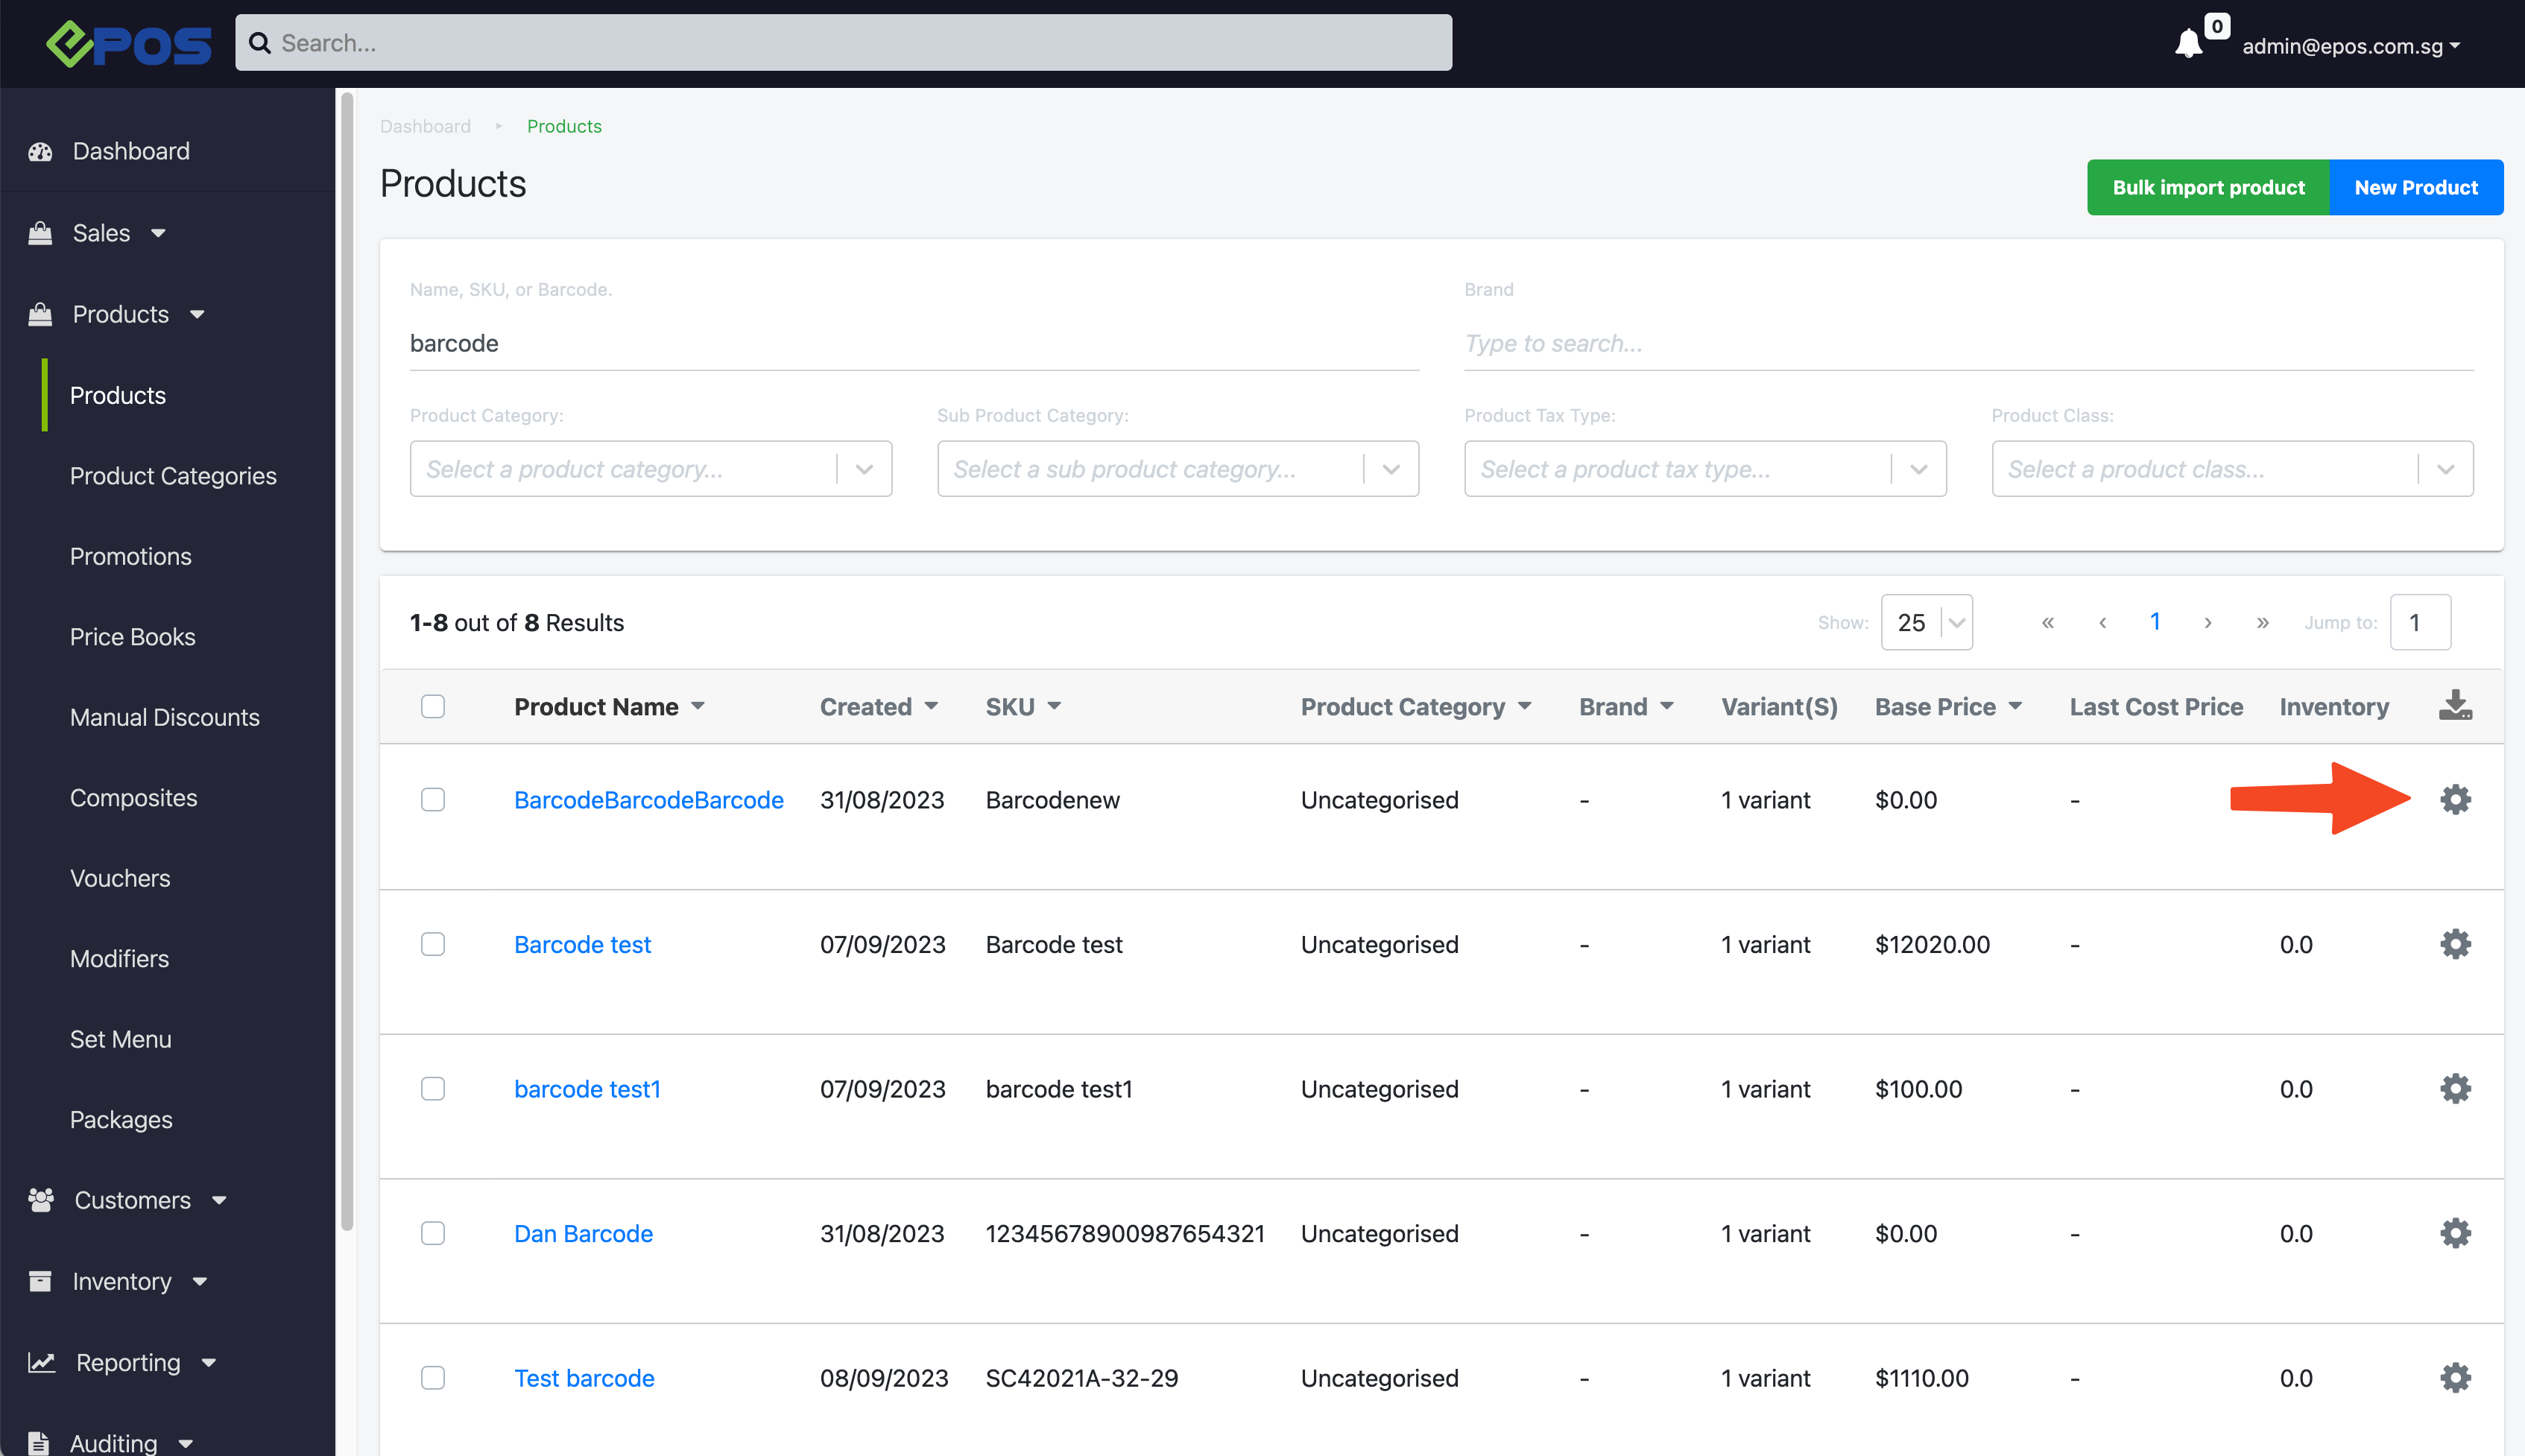Image resolution: width=2525 pixels, height=1456 pixels.
Task: Open the admin@epos.com.sg account menu
Action: click(2351, 46)
